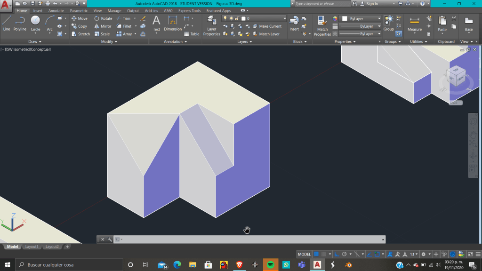Toggle grid display in status bar

click(316, 254)
